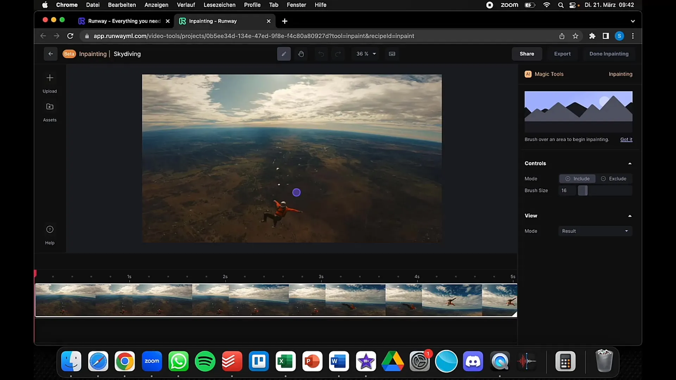The image size is (676, 380).
Task: Select the Include mode radio button
Action: click(577, 179)
